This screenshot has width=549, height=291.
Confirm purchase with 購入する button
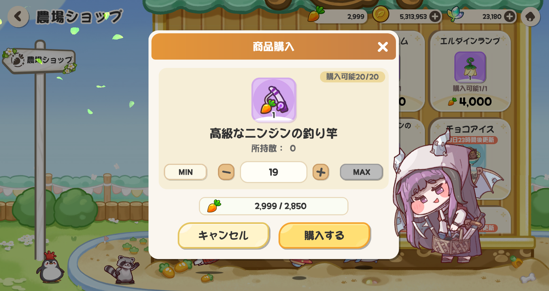coord(324,235)
